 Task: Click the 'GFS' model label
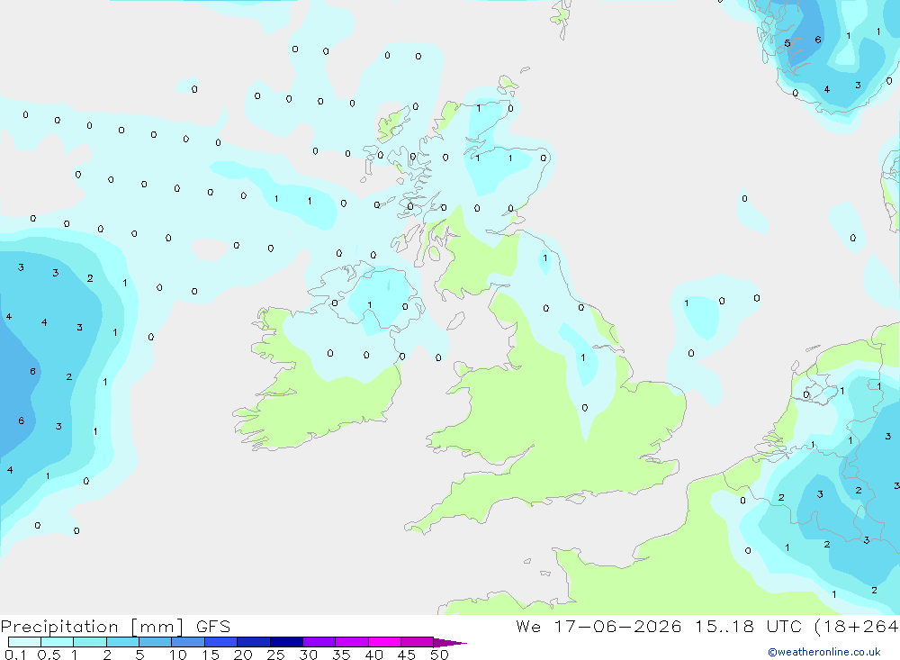213,626
